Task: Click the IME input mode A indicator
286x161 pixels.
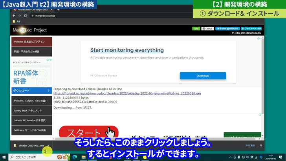Action: [x=256, y=157]
